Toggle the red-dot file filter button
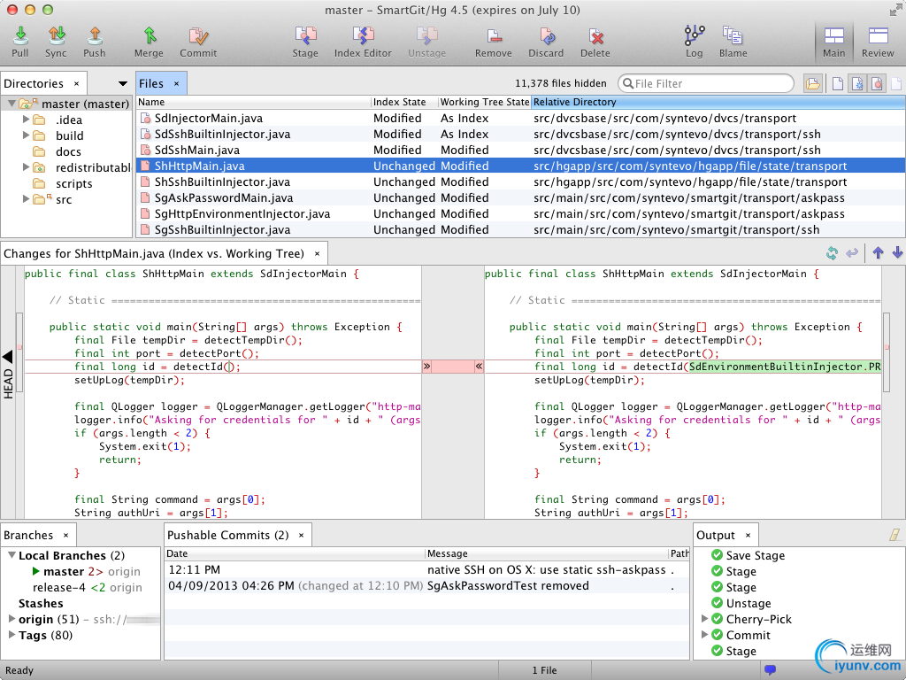The height and width of the screenshot is (680, 906). [876, 84]
